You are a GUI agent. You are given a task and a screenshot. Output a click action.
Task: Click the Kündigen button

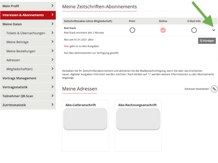tap(207, 41)
